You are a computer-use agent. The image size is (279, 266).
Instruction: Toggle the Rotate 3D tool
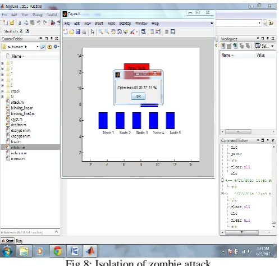pyautogui.click(x=120, y=32)
